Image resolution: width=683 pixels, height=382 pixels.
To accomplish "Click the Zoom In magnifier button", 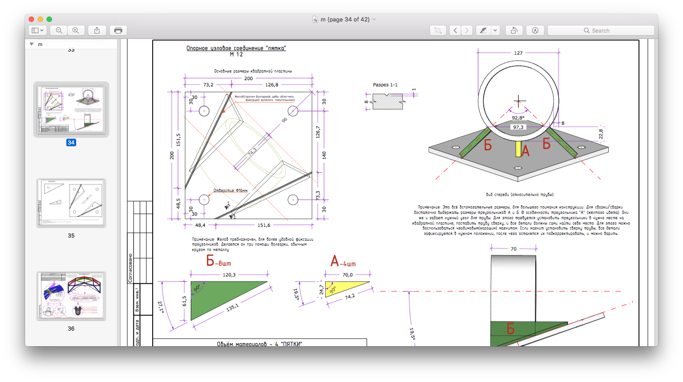I will tap(76, 30).
